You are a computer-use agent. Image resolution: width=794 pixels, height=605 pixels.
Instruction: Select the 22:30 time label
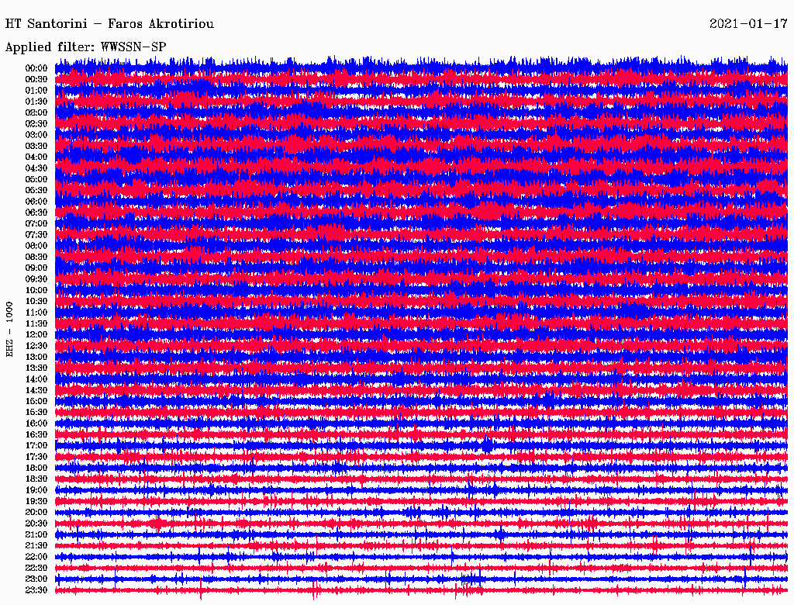(36, 568)
